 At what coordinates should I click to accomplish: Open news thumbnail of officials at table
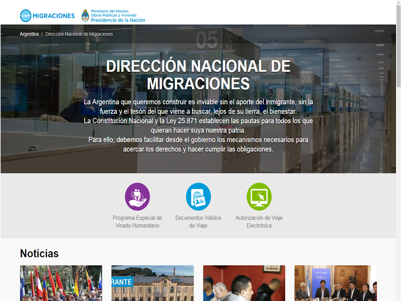[335, 283]
